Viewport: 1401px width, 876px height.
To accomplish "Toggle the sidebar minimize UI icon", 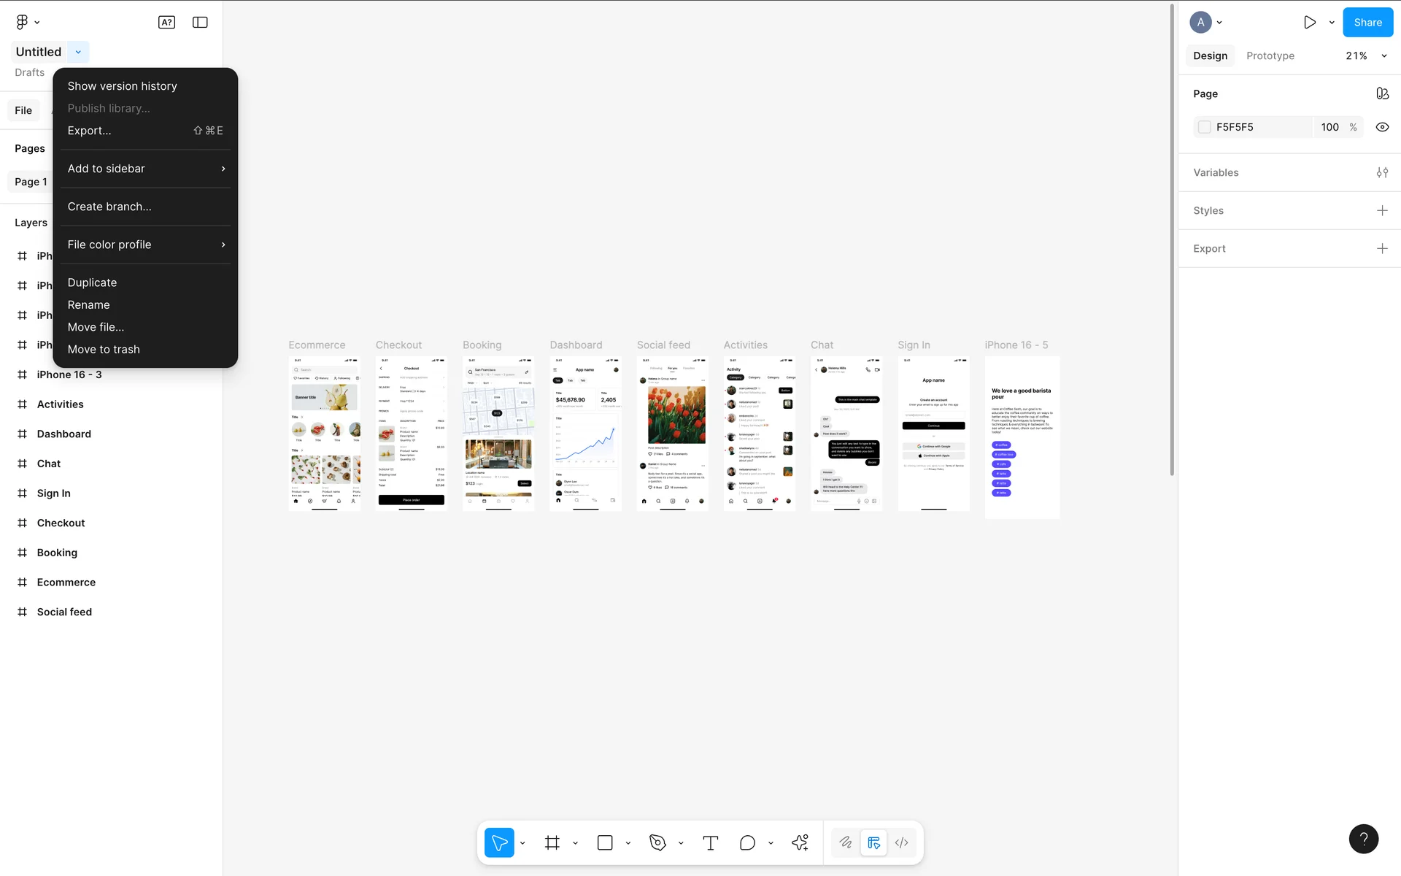I will (x=200, y=23).
